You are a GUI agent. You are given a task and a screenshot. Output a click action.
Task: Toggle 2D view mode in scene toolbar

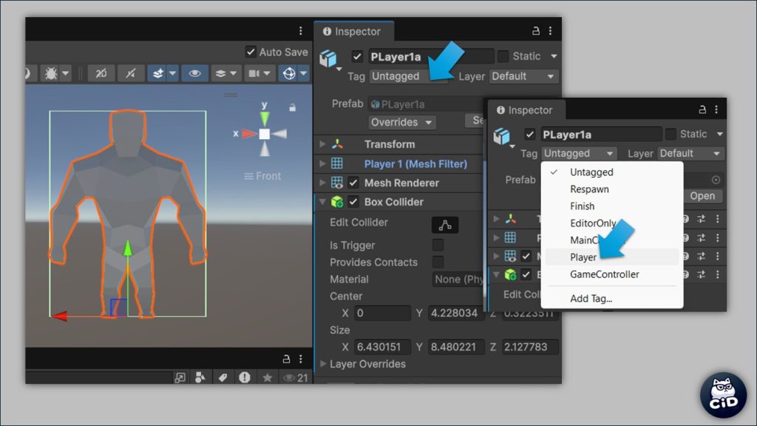click(x=101, y=73)
